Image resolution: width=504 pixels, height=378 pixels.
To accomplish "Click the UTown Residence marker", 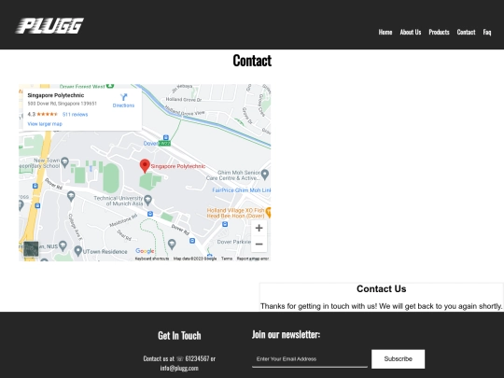I will [77, 251].
